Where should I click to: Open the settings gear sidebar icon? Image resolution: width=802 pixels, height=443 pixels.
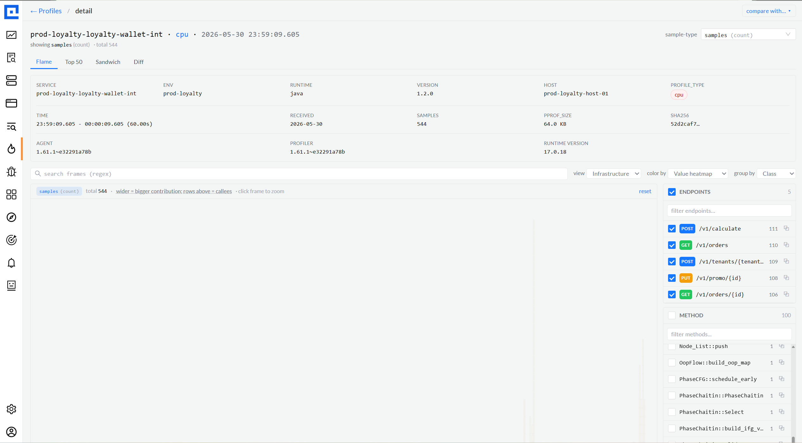(11, 409)
